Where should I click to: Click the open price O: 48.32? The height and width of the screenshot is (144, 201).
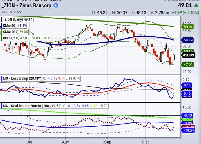pyautogui.click(x=100, y=12)
